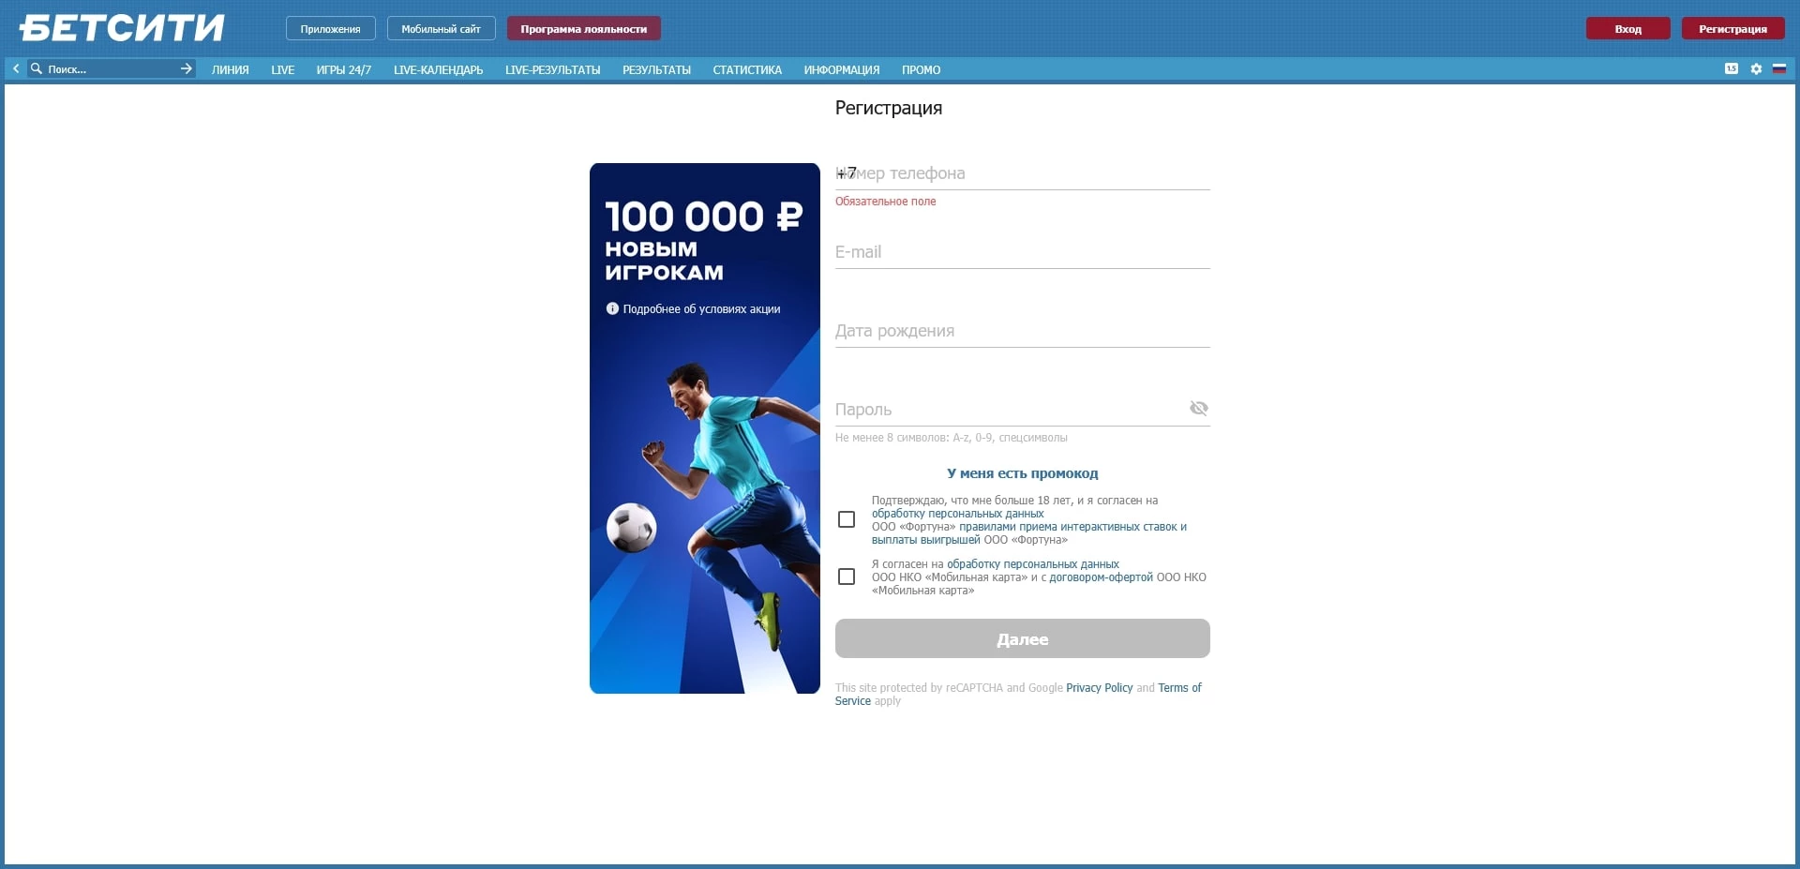Submit search with the arrow icon
Screen dimensions: 1800x869
pos(186,68)
